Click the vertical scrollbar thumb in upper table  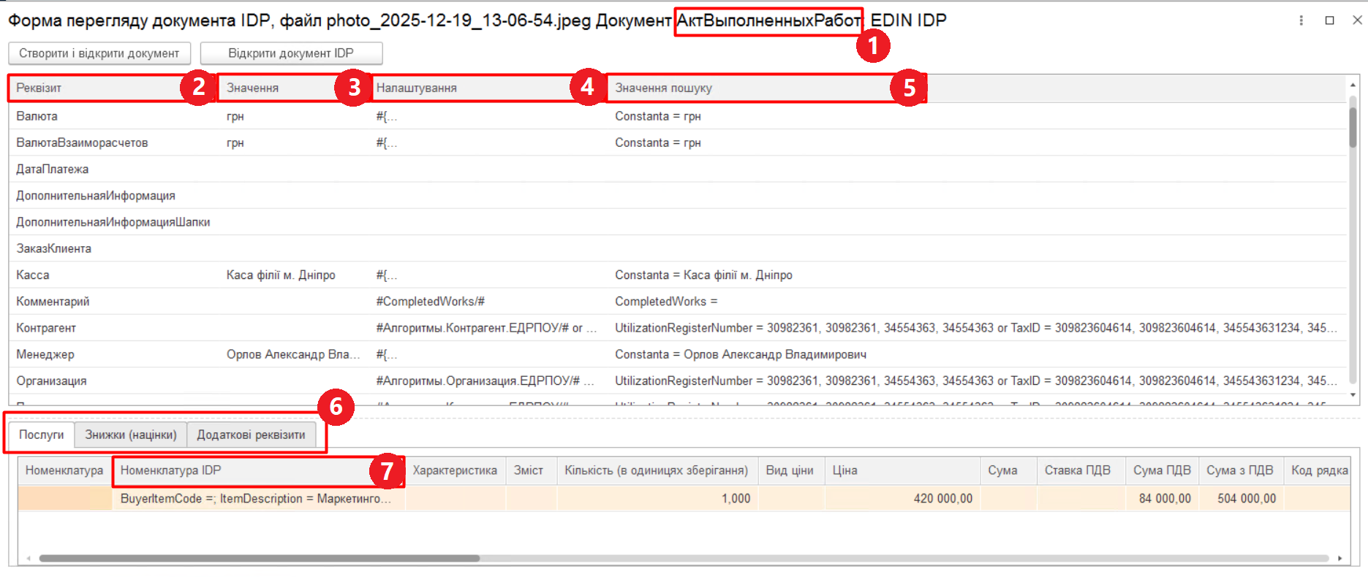click(1353, 128)
